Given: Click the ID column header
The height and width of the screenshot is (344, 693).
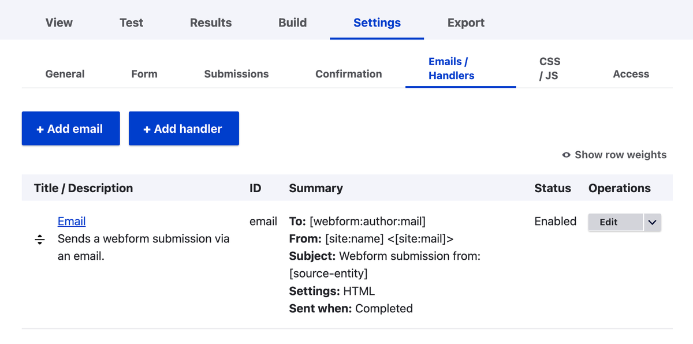Looking at the screenshot, I should pos(255,188).
